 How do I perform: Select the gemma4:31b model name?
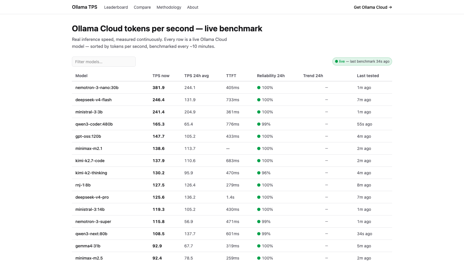pyautogui.click(x=88, y=246)
